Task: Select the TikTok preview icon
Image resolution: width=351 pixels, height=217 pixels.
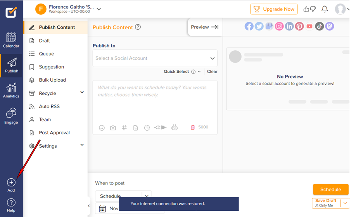Action: tap(320, 26)
